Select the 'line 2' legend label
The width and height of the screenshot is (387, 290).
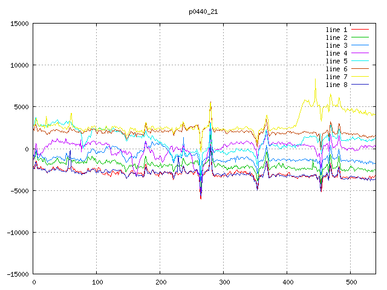(337, 37)
